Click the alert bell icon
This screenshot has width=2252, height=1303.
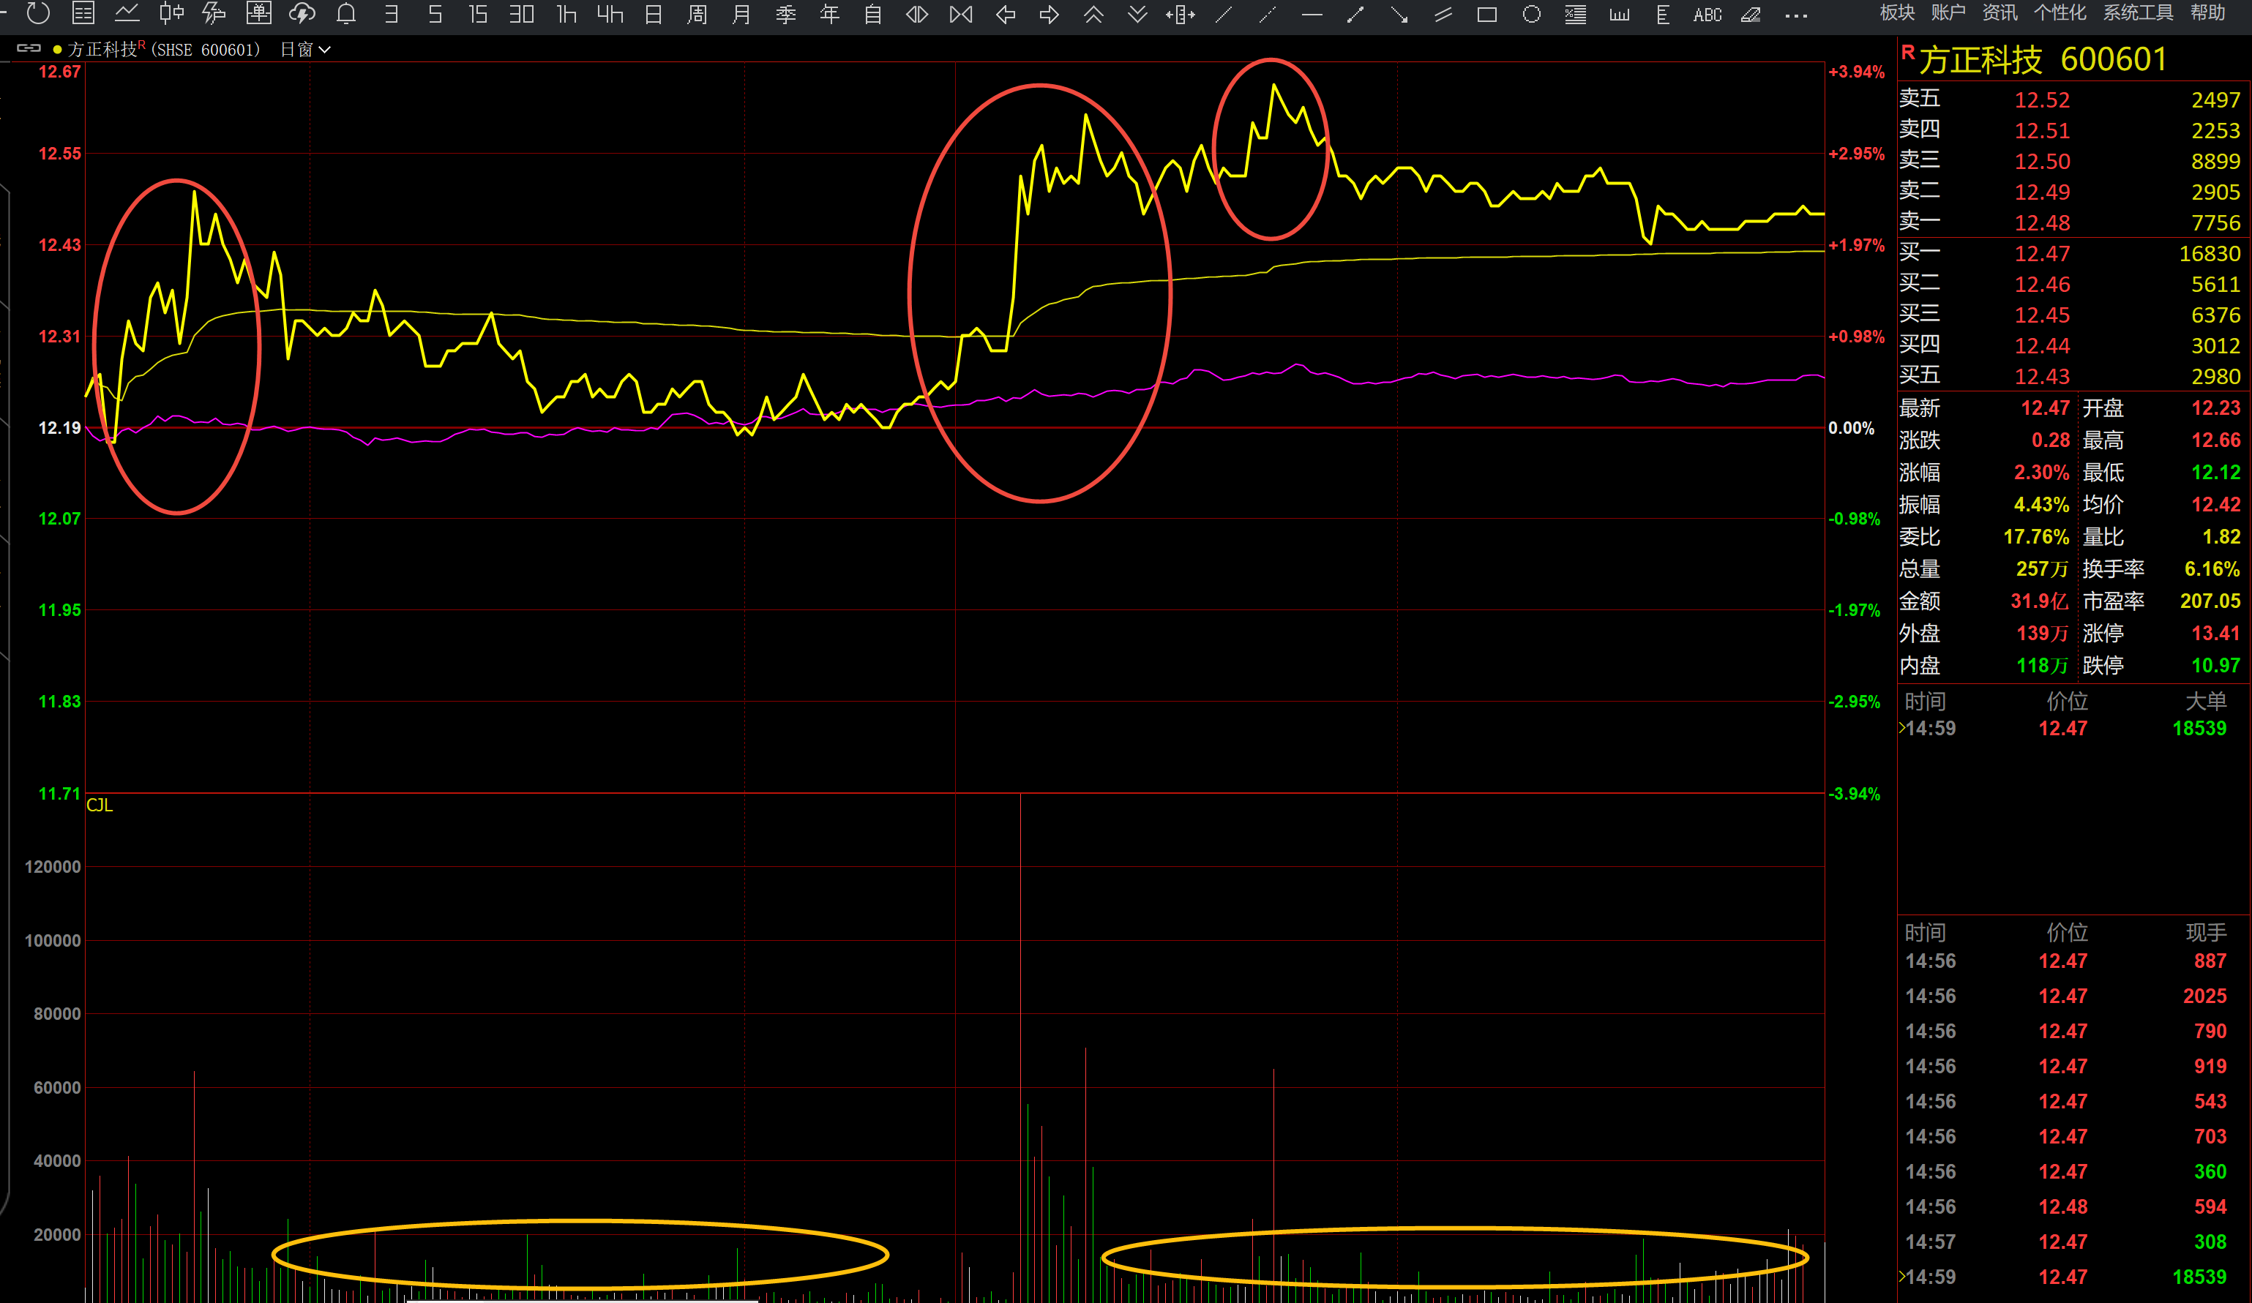coord(346,13)
